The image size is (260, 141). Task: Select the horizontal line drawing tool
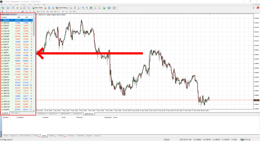coord(15,12)
